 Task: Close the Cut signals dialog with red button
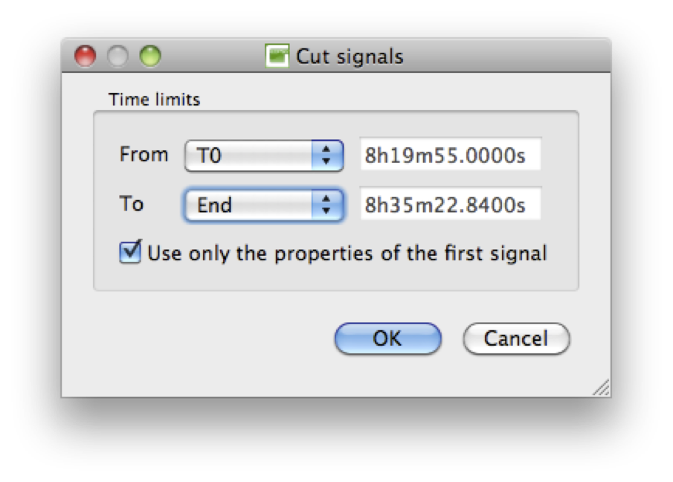tap(86, 57)
